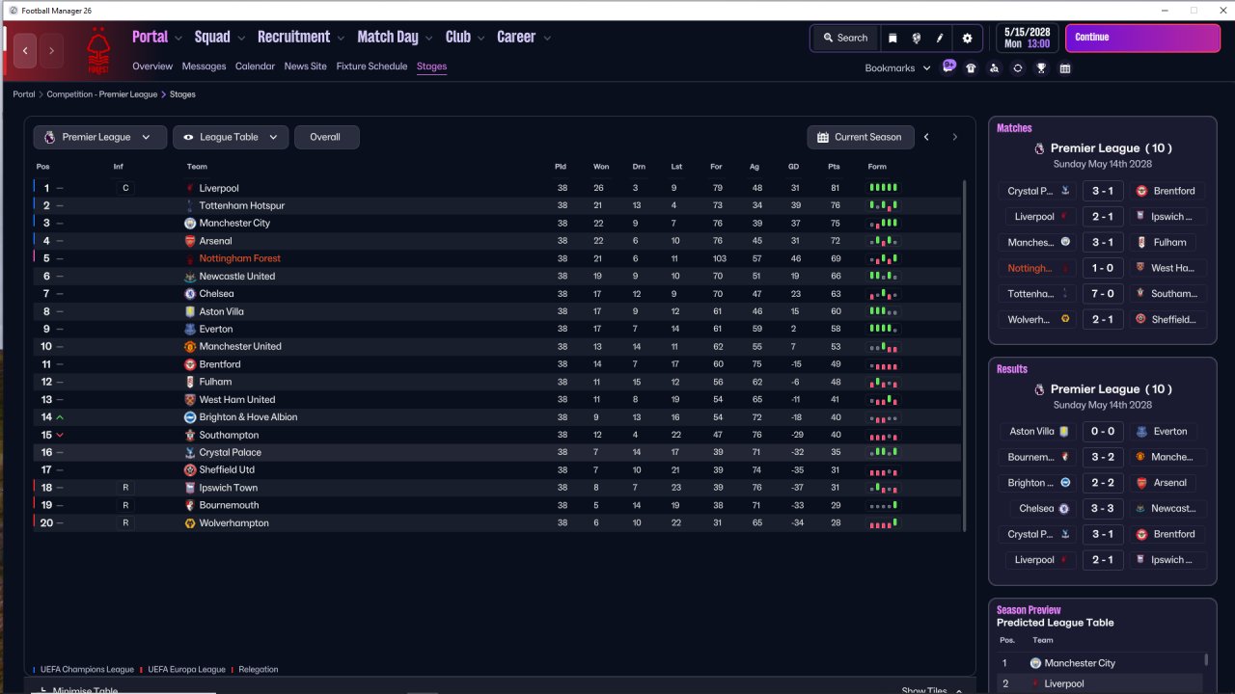Image resolution: width=1235 pixels, height=694 pixels.
Task: Select the Stages tab
Action: [431, 67]
